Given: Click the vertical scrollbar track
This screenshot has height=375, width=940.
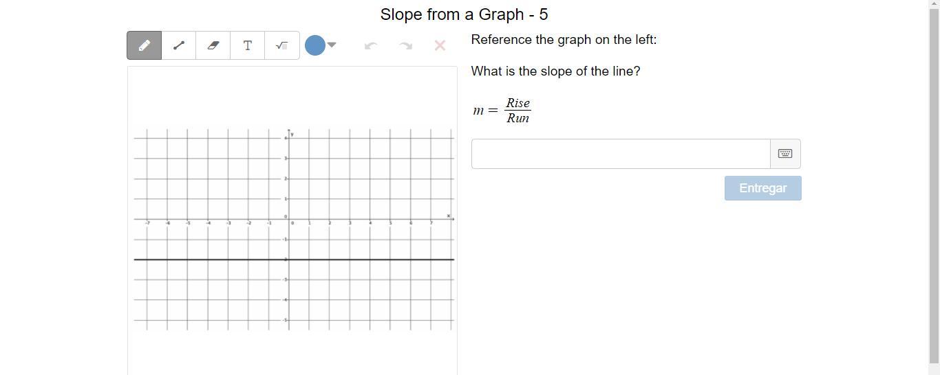Looking at the screenshot, I should tap(934, 206).
